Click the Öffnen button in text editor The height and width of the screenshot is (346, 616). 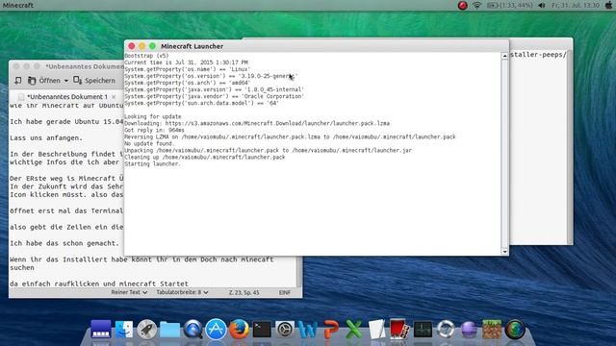pyautogui.click(x=44, y=81)
